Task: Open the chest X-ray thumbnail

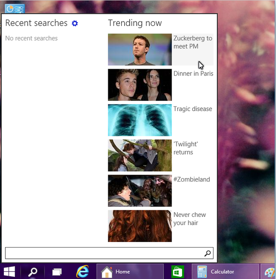Action: [140, 120]
